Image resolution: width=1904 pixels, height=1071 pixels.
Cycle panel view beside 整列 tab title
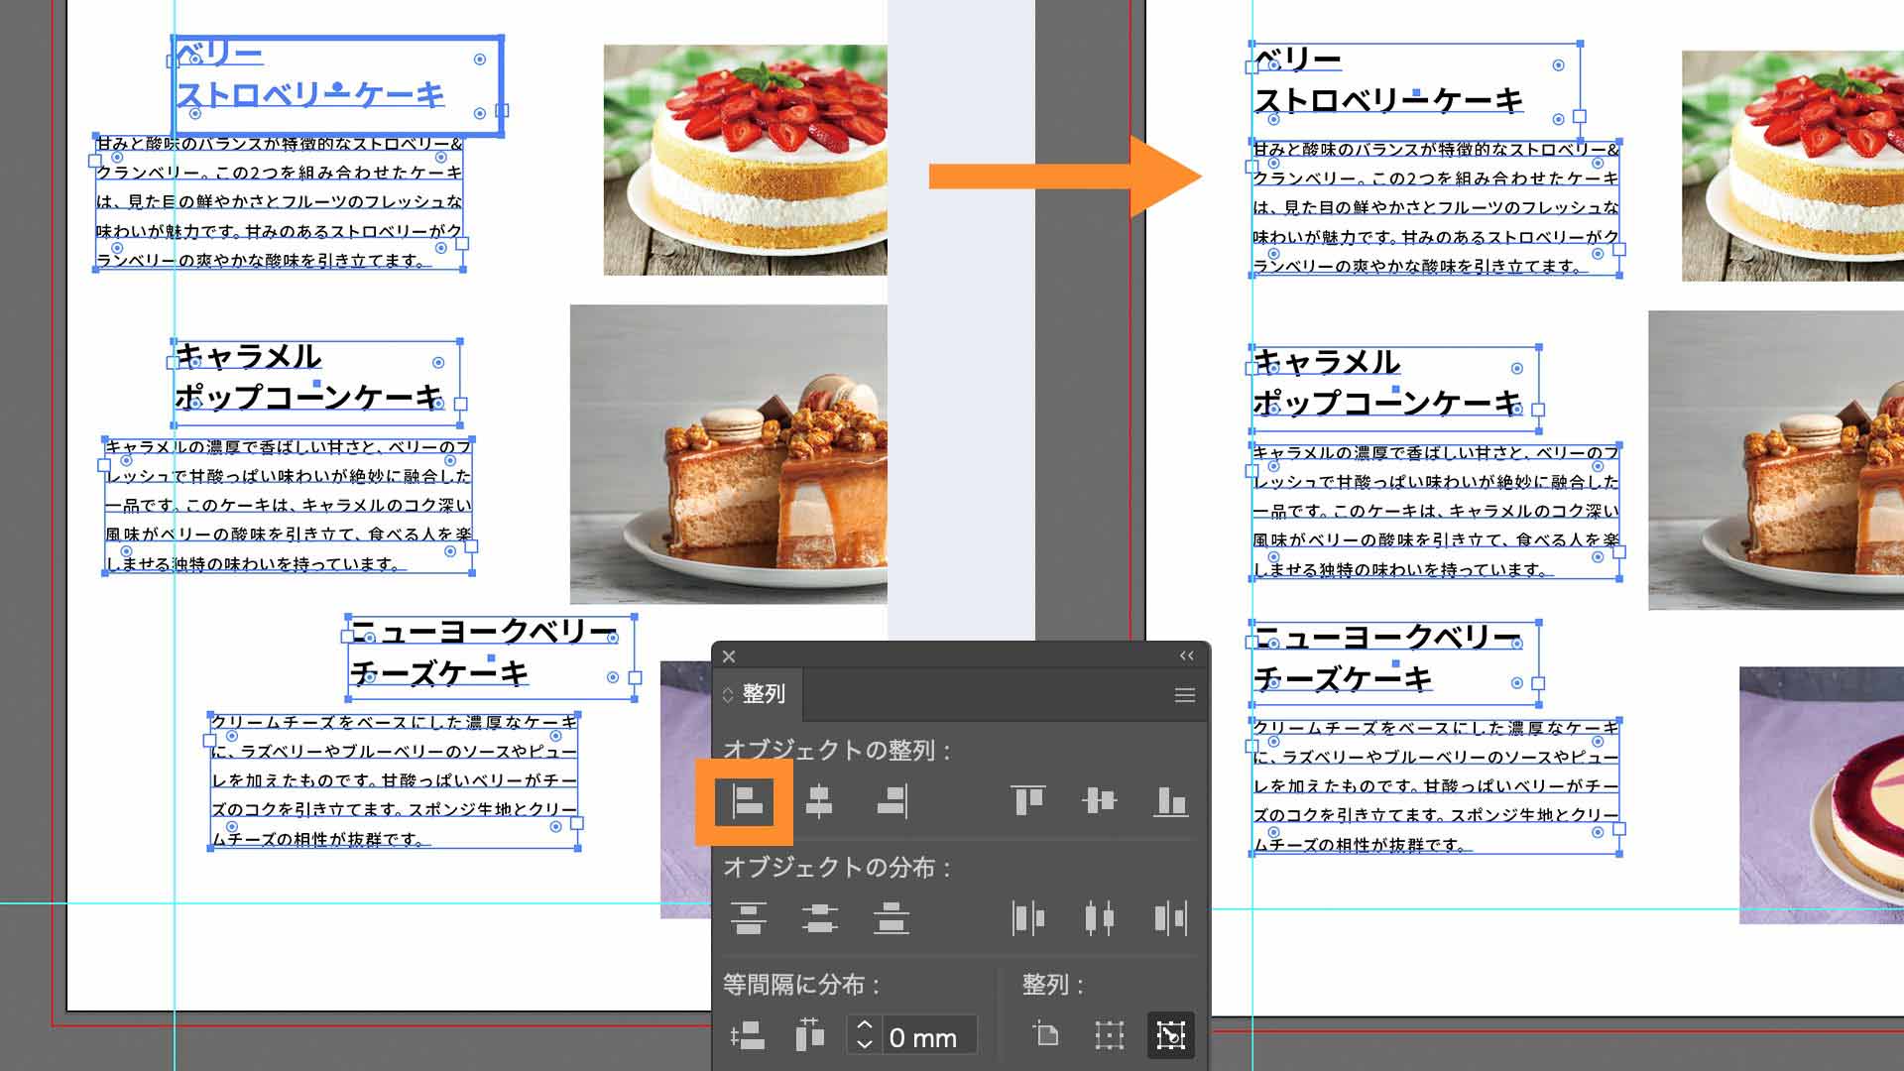729,695
